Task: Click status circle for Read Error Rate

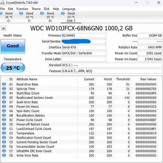Action: (4, 84)
